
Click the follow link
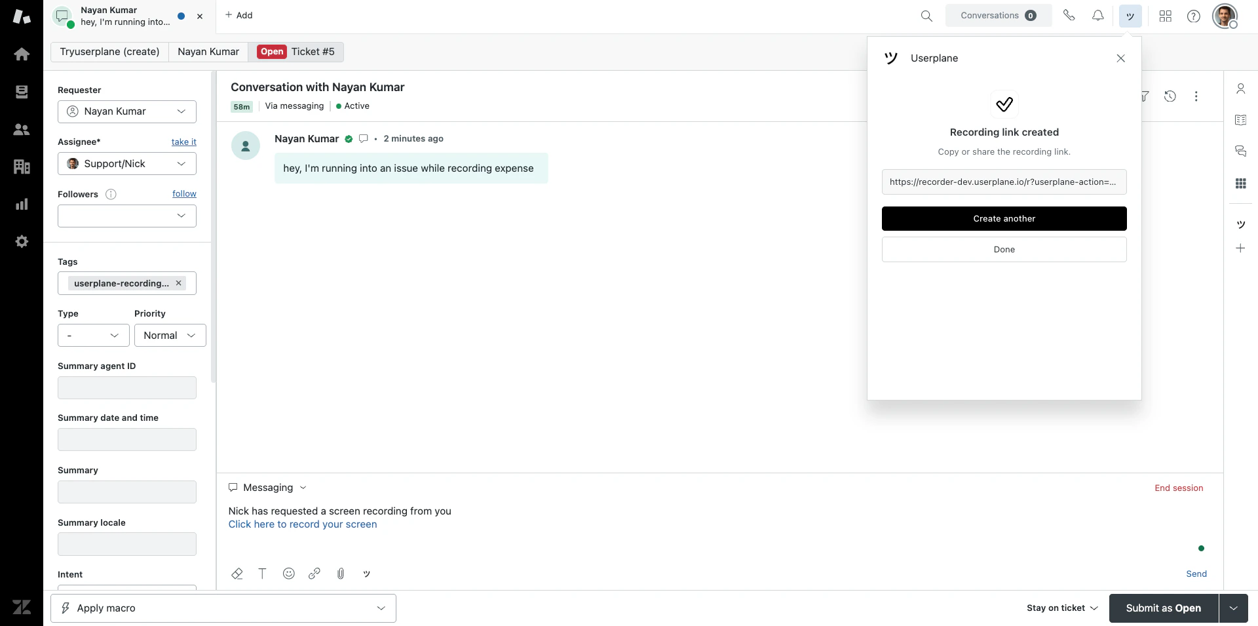point(185,194)
